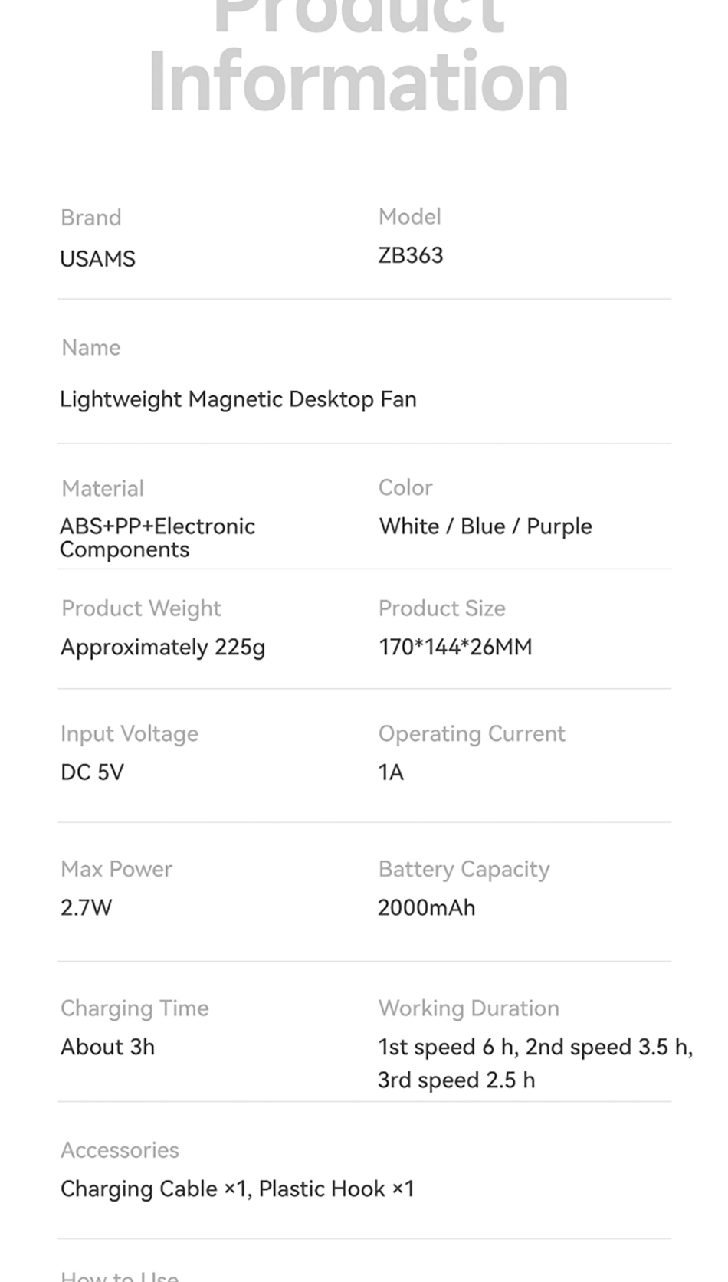Click the Battery Capacity label

click(464, 869)
